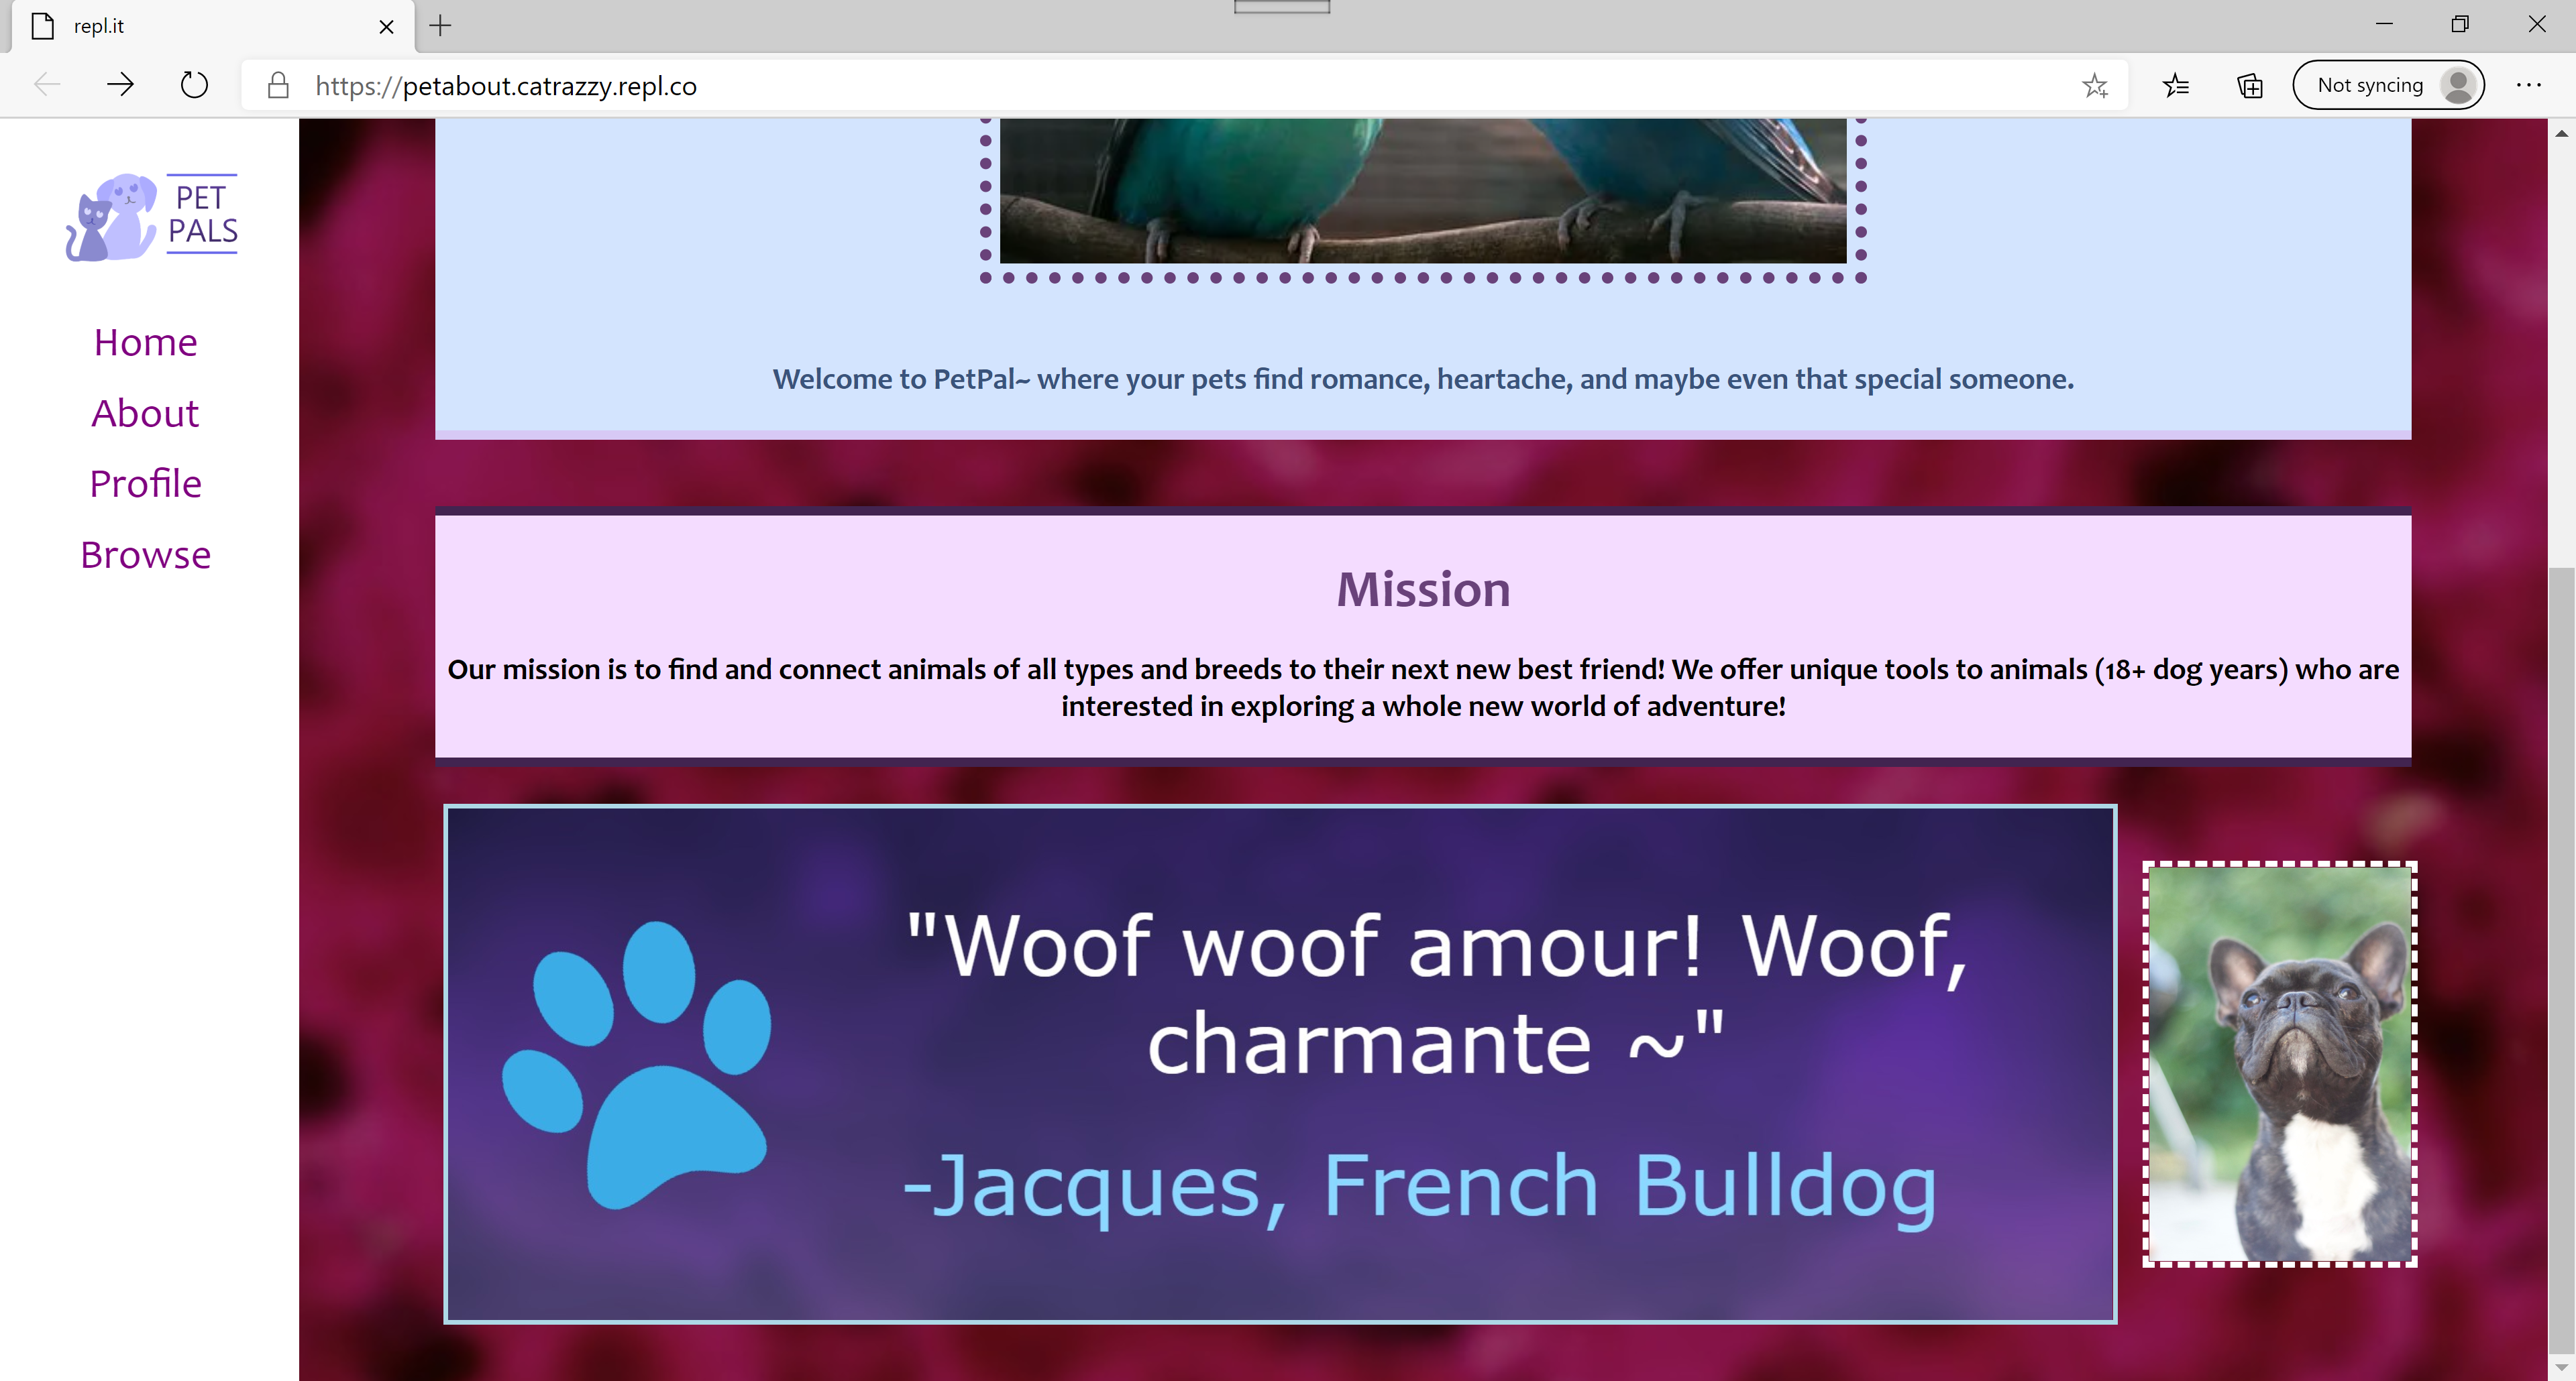Open the Collections icon
2576x1381 pixels.
[x=2249, y=86]
